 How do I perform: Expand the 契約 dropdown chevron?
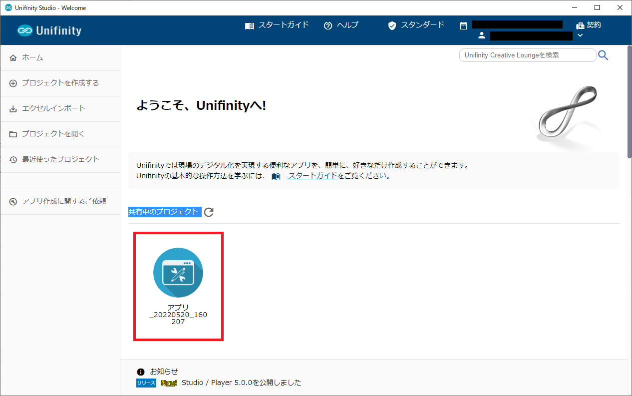pyautogui.click(x=580, y=35)
